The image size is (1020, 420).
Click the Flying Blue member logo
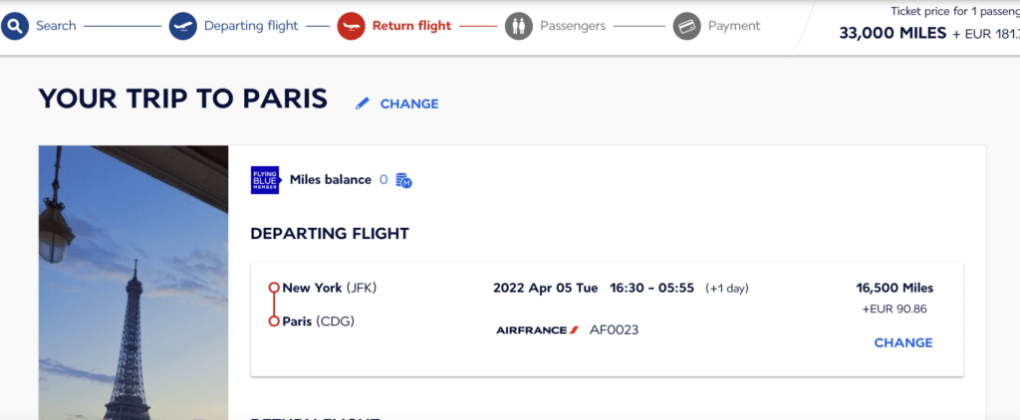[265, 180]
